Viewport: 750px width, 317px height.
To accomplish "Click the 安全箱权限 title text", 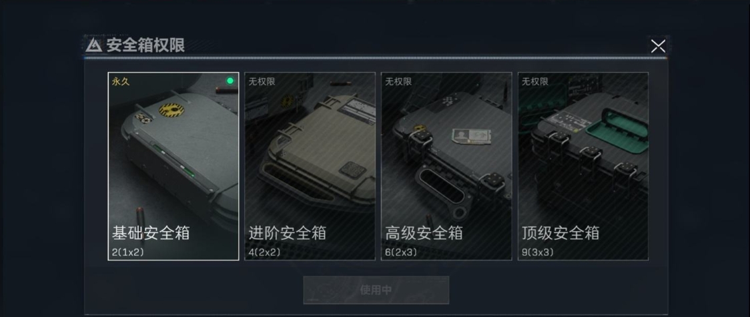I will tap(145, 45).
